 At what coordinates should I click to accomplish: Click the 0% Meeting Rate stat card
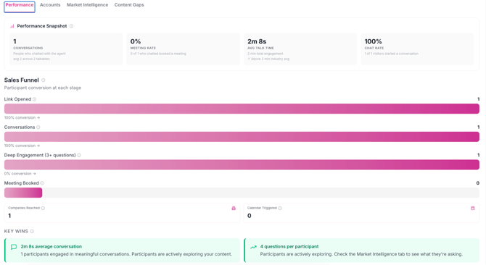184,49
